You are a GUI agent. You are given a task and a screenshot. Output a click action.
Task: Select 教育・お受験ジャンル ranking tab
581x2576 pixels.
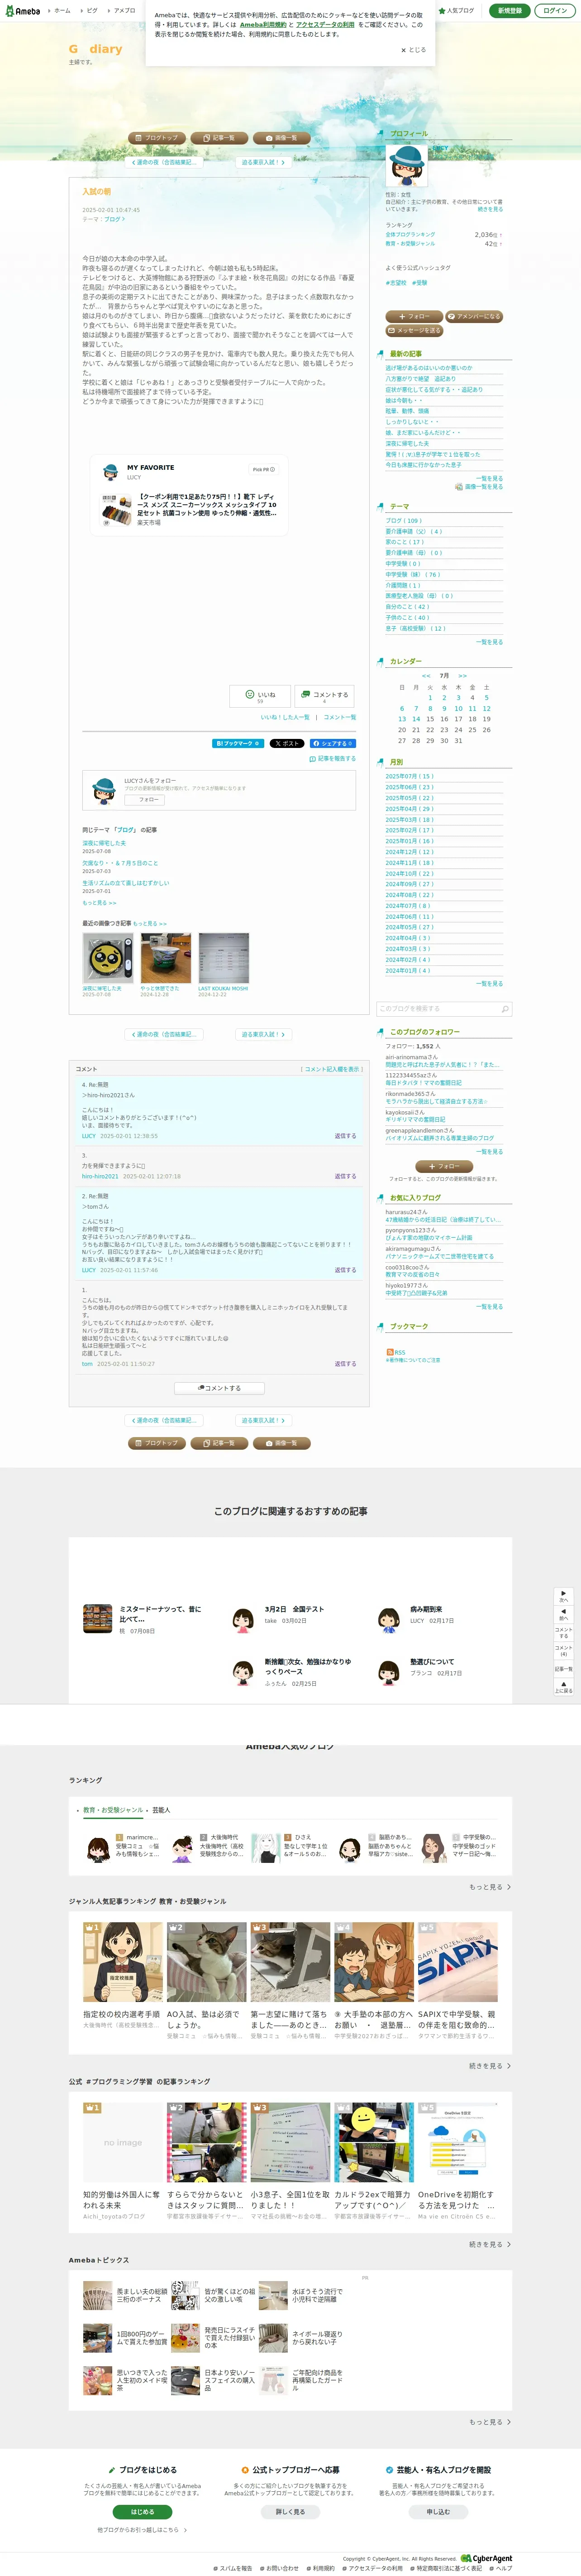(x=113, y=1810)
